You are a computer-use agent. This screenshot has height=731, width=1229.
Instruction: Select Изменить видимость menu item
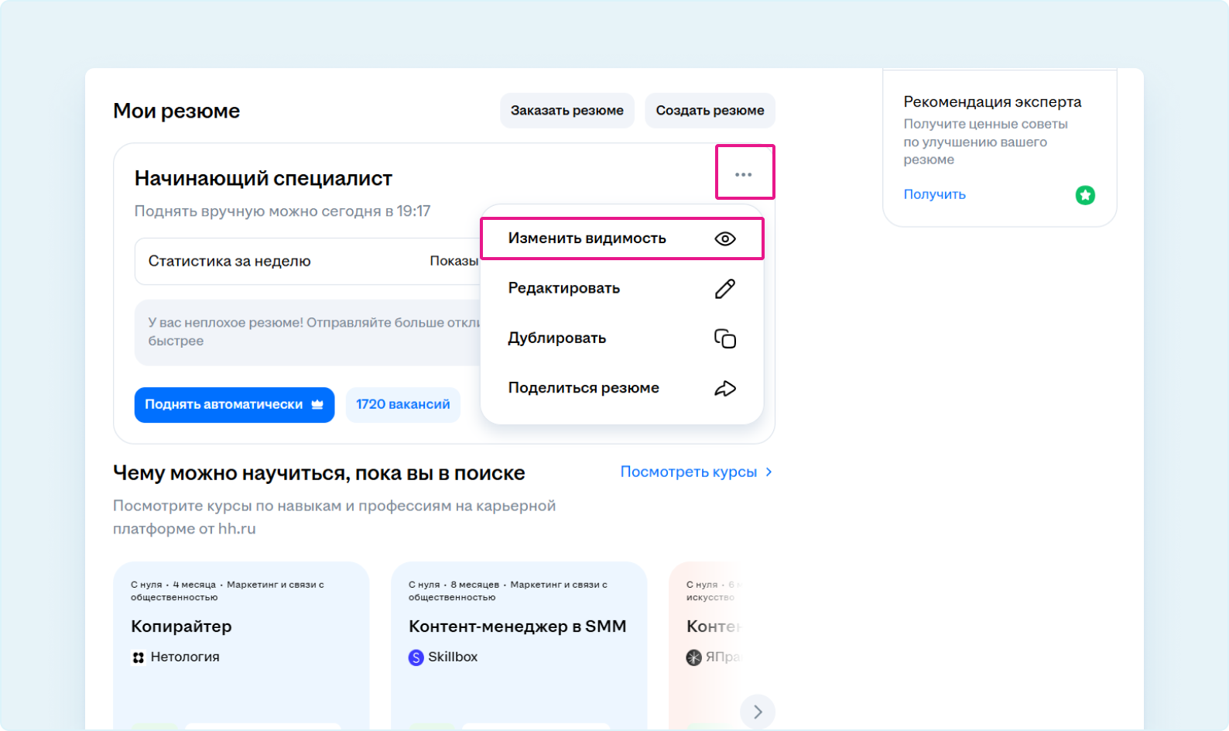click(x=587, y=239)
